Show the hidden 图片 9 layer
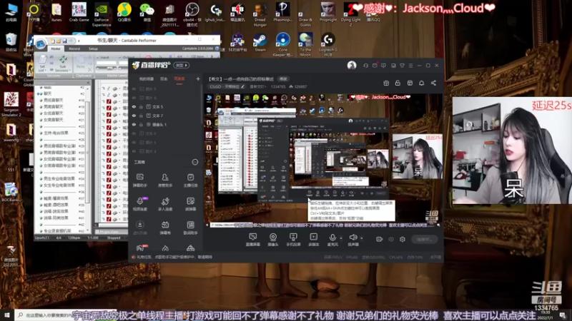572x321 pixels. tap(134, 88)
